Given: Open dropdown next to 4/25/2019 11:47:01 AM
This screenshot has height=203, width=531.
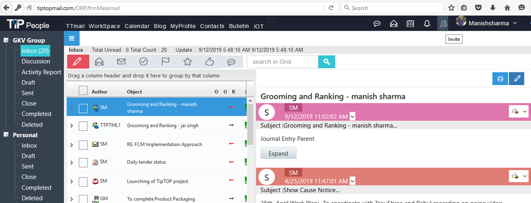Looking at the screenshot, I should point(352,181).
